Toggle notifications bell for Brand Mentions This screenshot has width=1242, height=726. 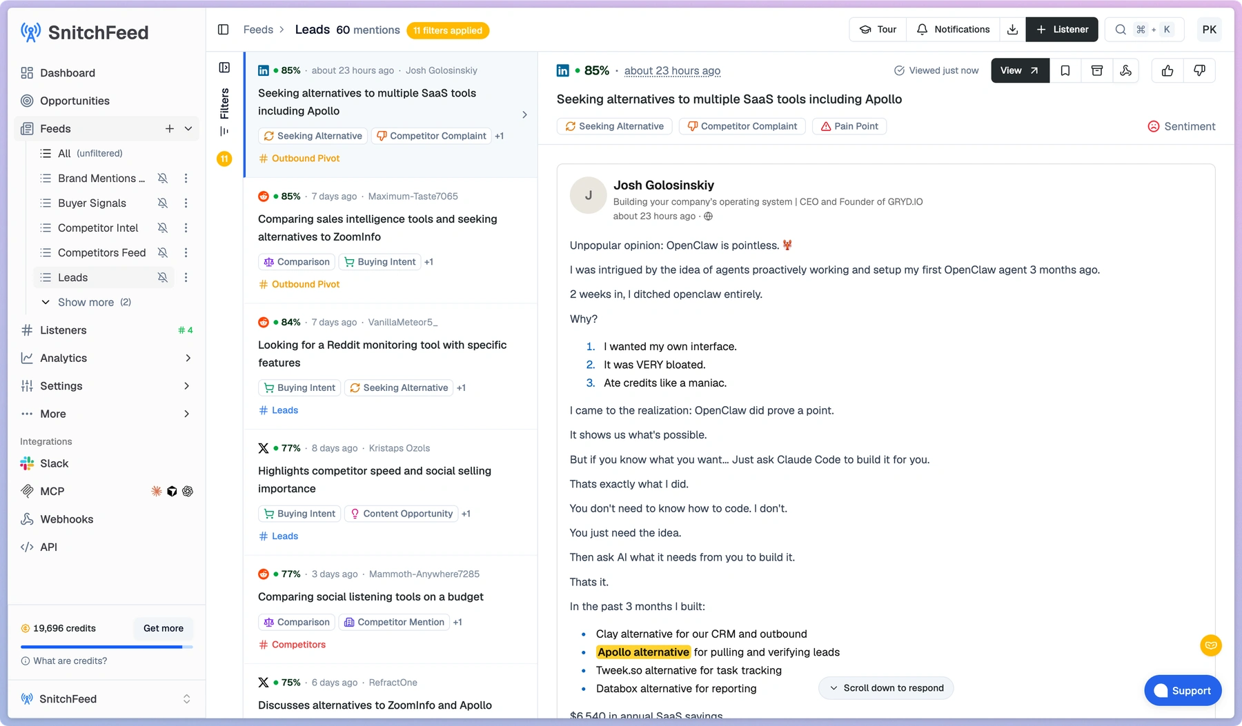163,179
